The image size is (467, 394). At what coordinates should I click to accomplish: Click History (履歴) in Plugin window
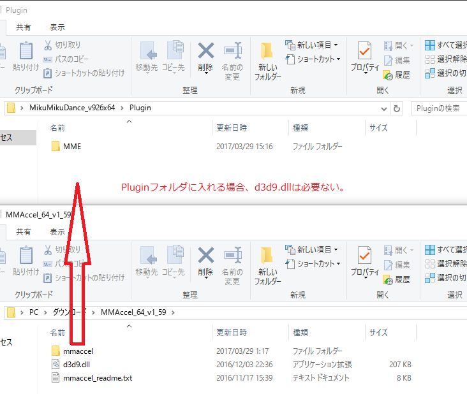click(x=397, y=75)
